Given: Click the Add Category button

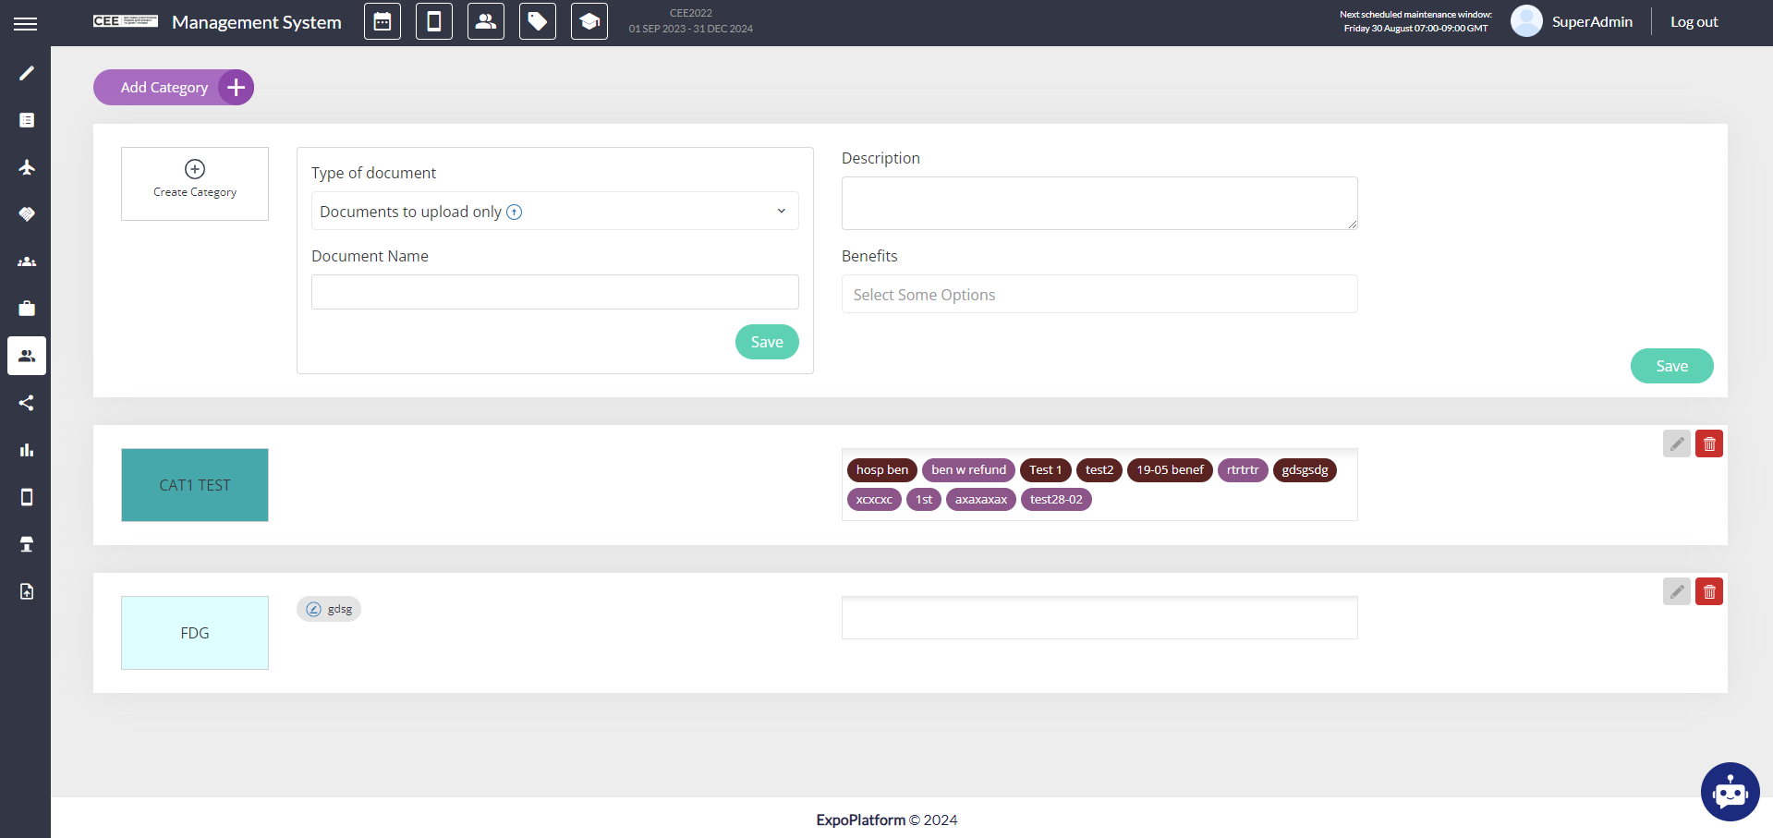Looking at the screenshot, I should pyautogui.click(x=174, y=88).
